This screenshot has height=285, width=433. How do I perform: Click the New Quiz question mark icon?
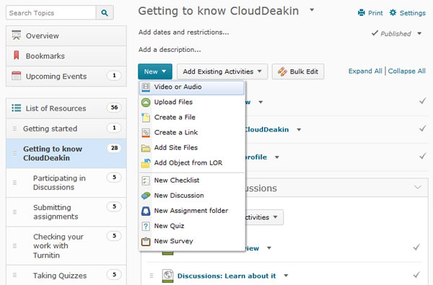pos(146,226)
